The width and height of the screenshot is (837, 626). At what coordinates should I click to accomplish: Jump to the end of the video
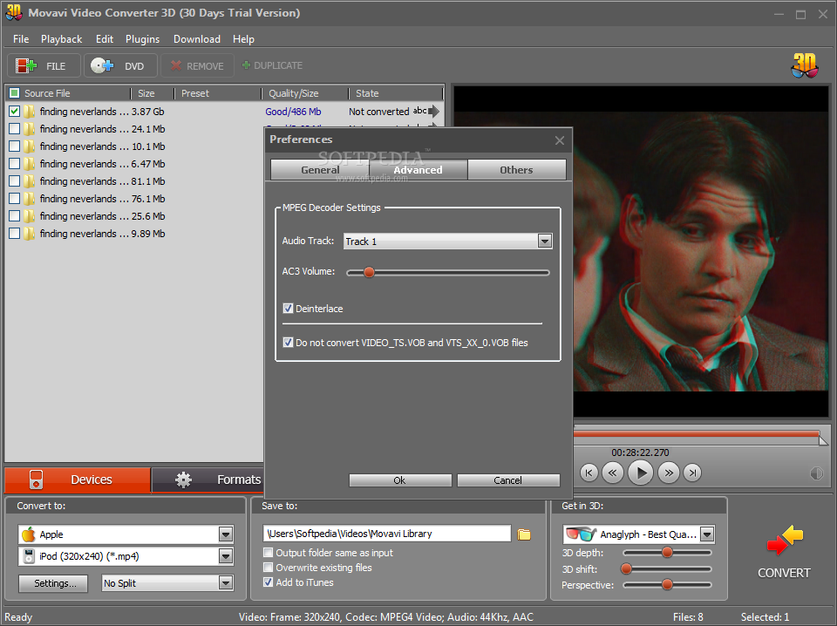(x=692, y=473)
